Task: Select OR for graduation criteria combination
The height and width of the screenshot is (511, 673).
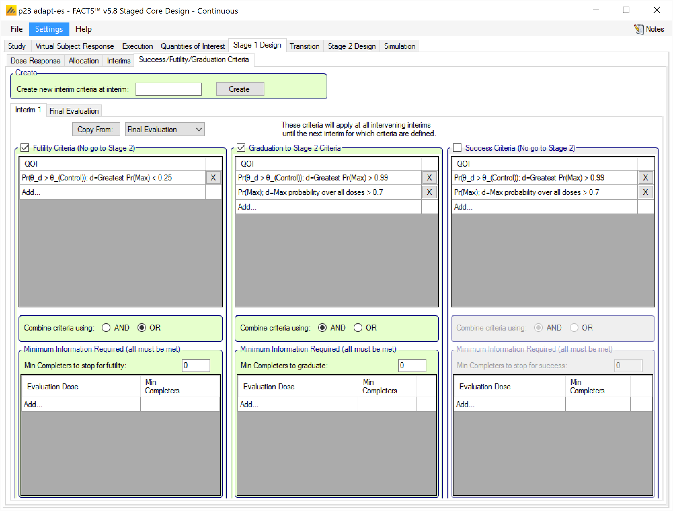Action: pos(358,328)
